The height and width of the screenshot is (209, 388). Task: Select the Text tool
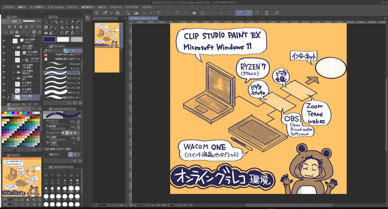[x=72, y=32]
